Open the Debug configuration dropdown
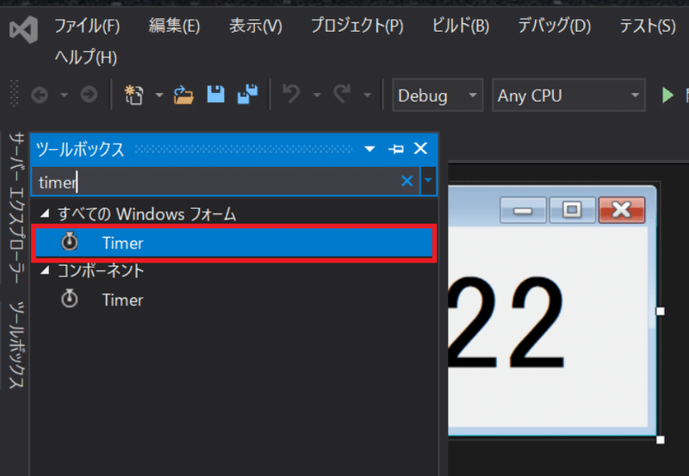 (x=438, y=96)
